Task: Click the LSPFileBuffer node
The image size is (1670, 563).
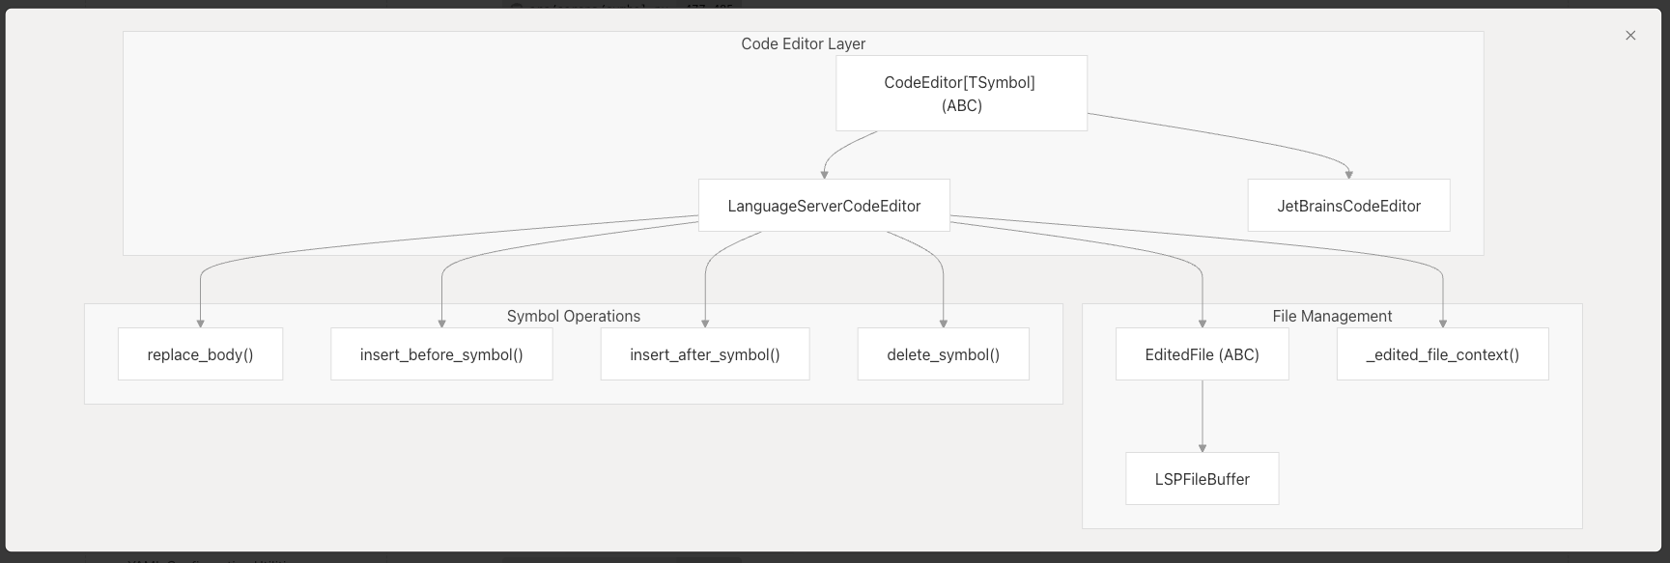Action: 1203,479
